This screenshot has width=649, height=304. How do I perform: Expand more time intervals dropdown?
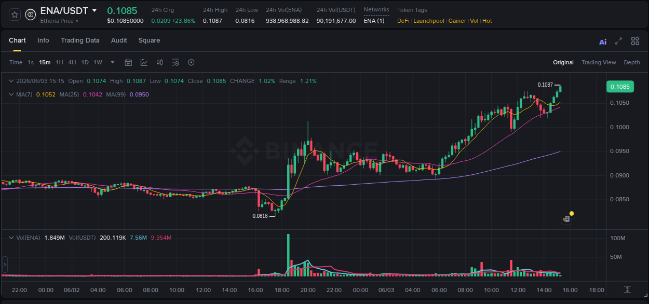[x=113, y=62]
